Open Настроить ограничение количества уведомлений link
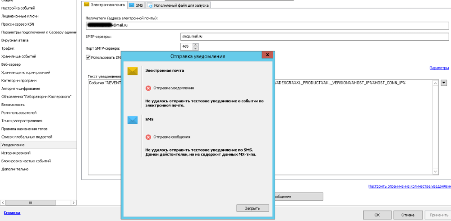Image resolution: width=451 pixels, height=221 pixels. click(410, 186)
